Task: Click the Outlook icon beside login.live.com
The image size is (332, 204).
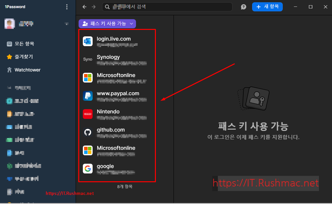Action: point(87,41)
